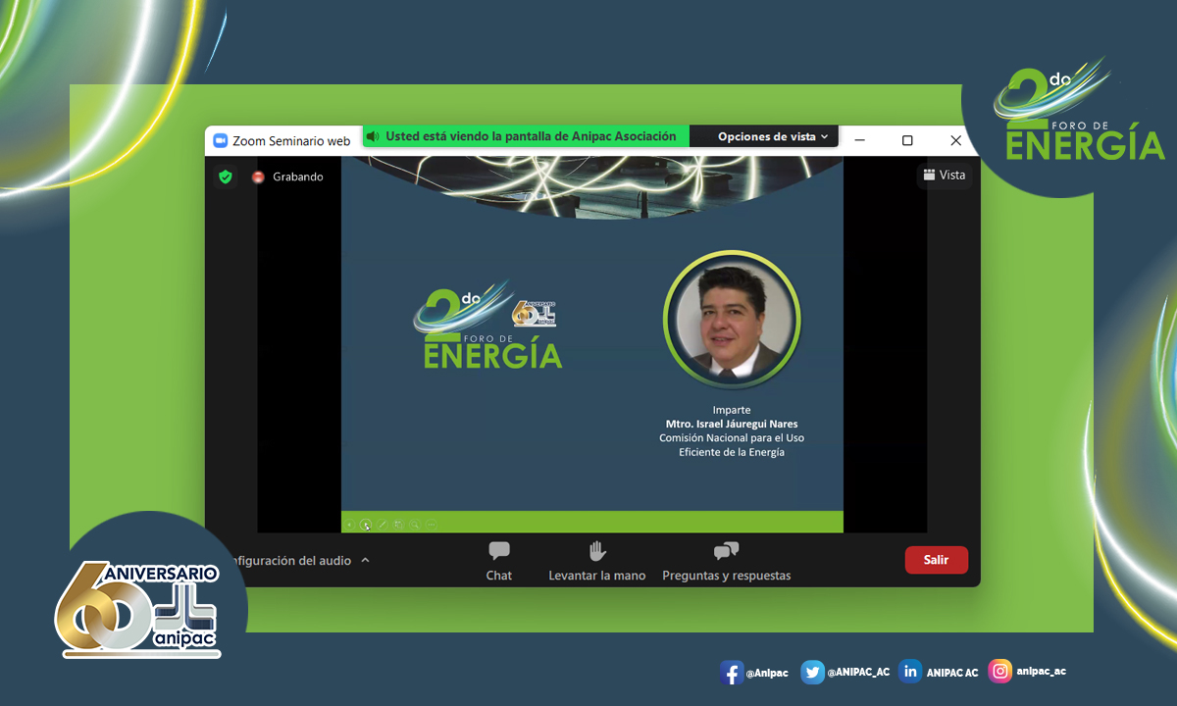
Task: Maximize the Zoom webinar window
Action: (x=907, y=140)
